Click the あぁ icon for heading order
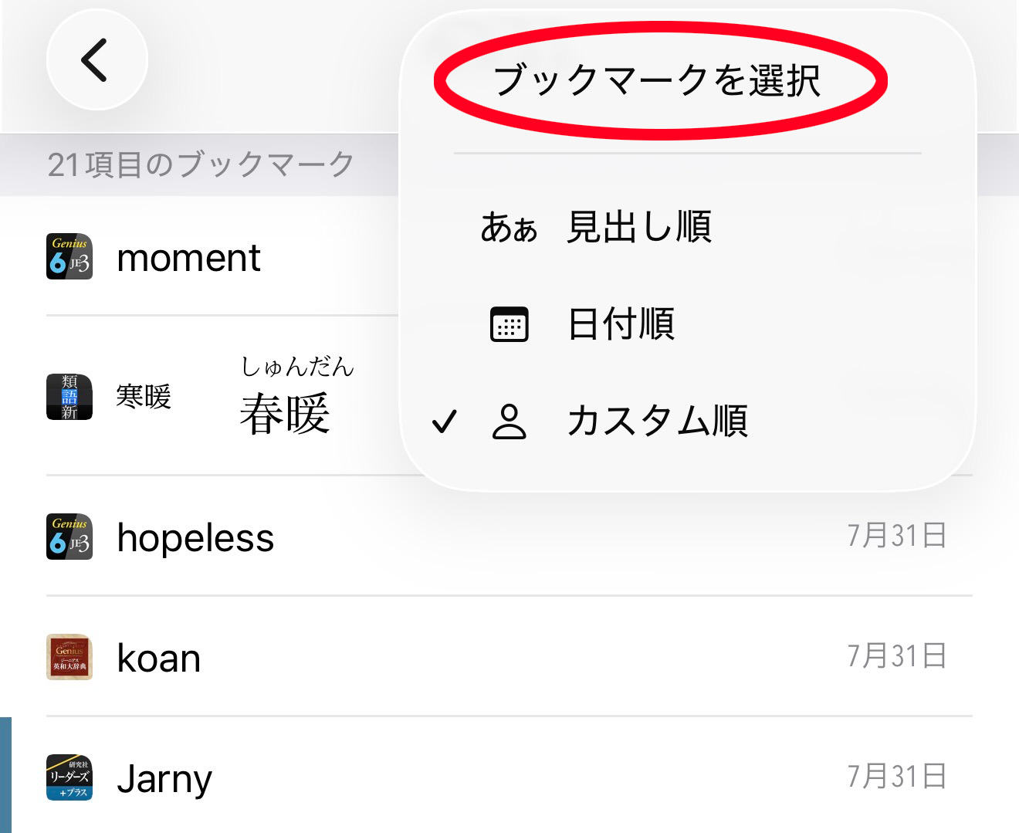Viewport: 1019px width, 833px height. pos(509,226)
